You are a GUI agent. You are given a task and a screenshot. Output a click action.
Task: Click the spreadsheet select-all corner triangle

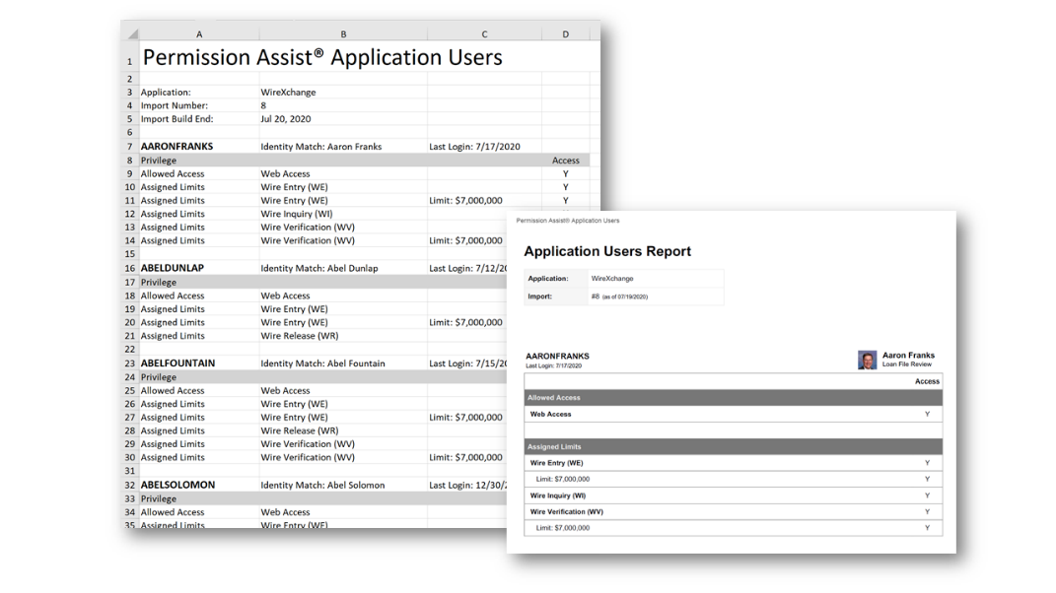click(132, 33)
